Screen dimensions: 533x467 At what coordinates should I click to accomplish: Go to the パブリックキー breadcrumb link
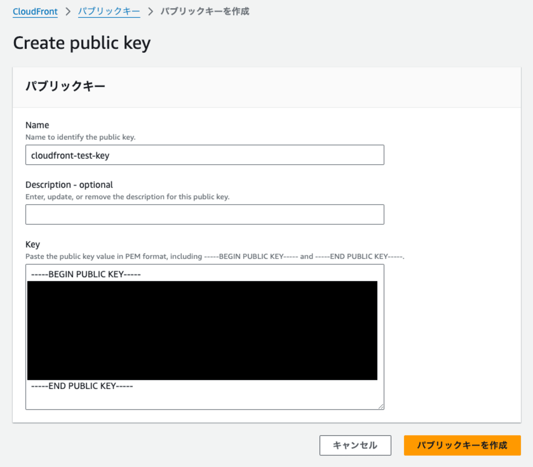[109, 11]
